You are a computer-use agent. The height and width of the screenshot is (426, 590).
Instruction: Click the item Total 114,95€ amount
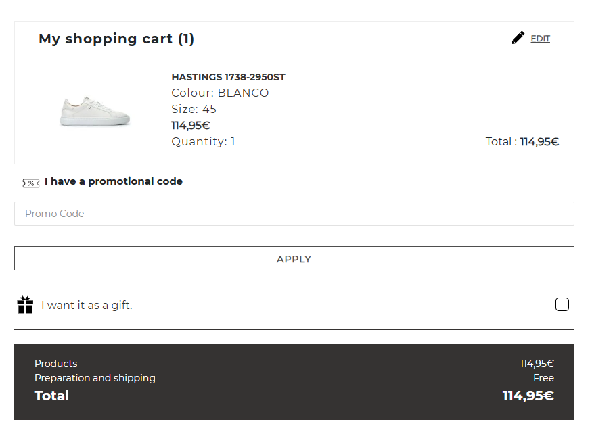pyautogui.click(x=539, y=142)
